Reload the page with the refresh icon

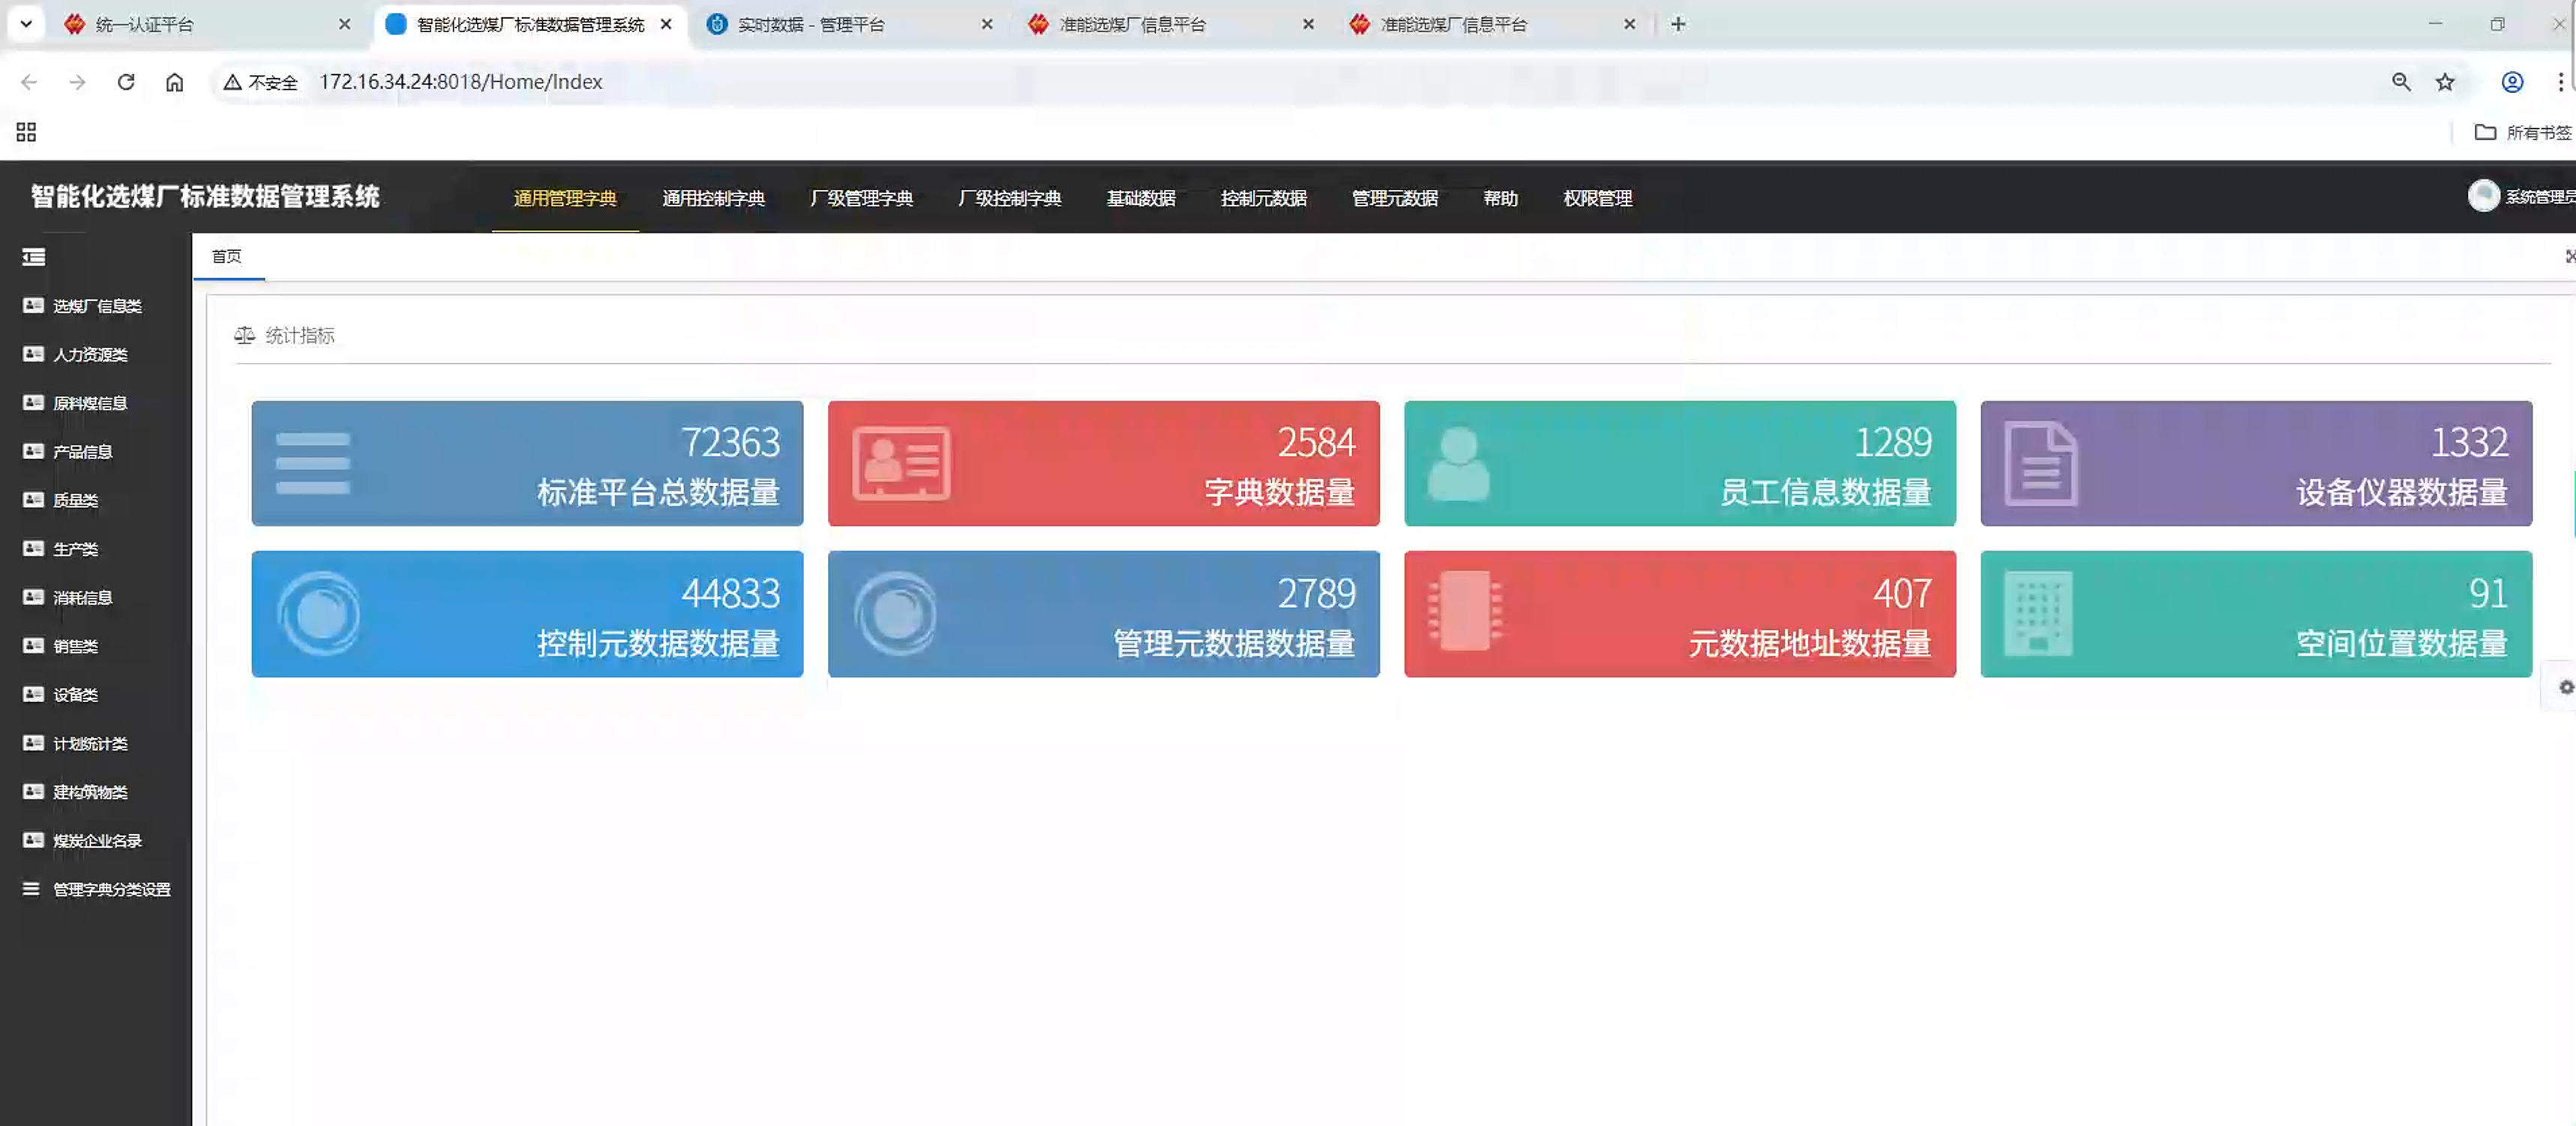[x=126, y=82]
